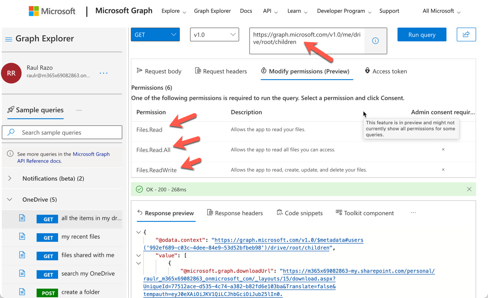
Task: Click document icon beside 'create a folder'
Action: click(22, 292)
